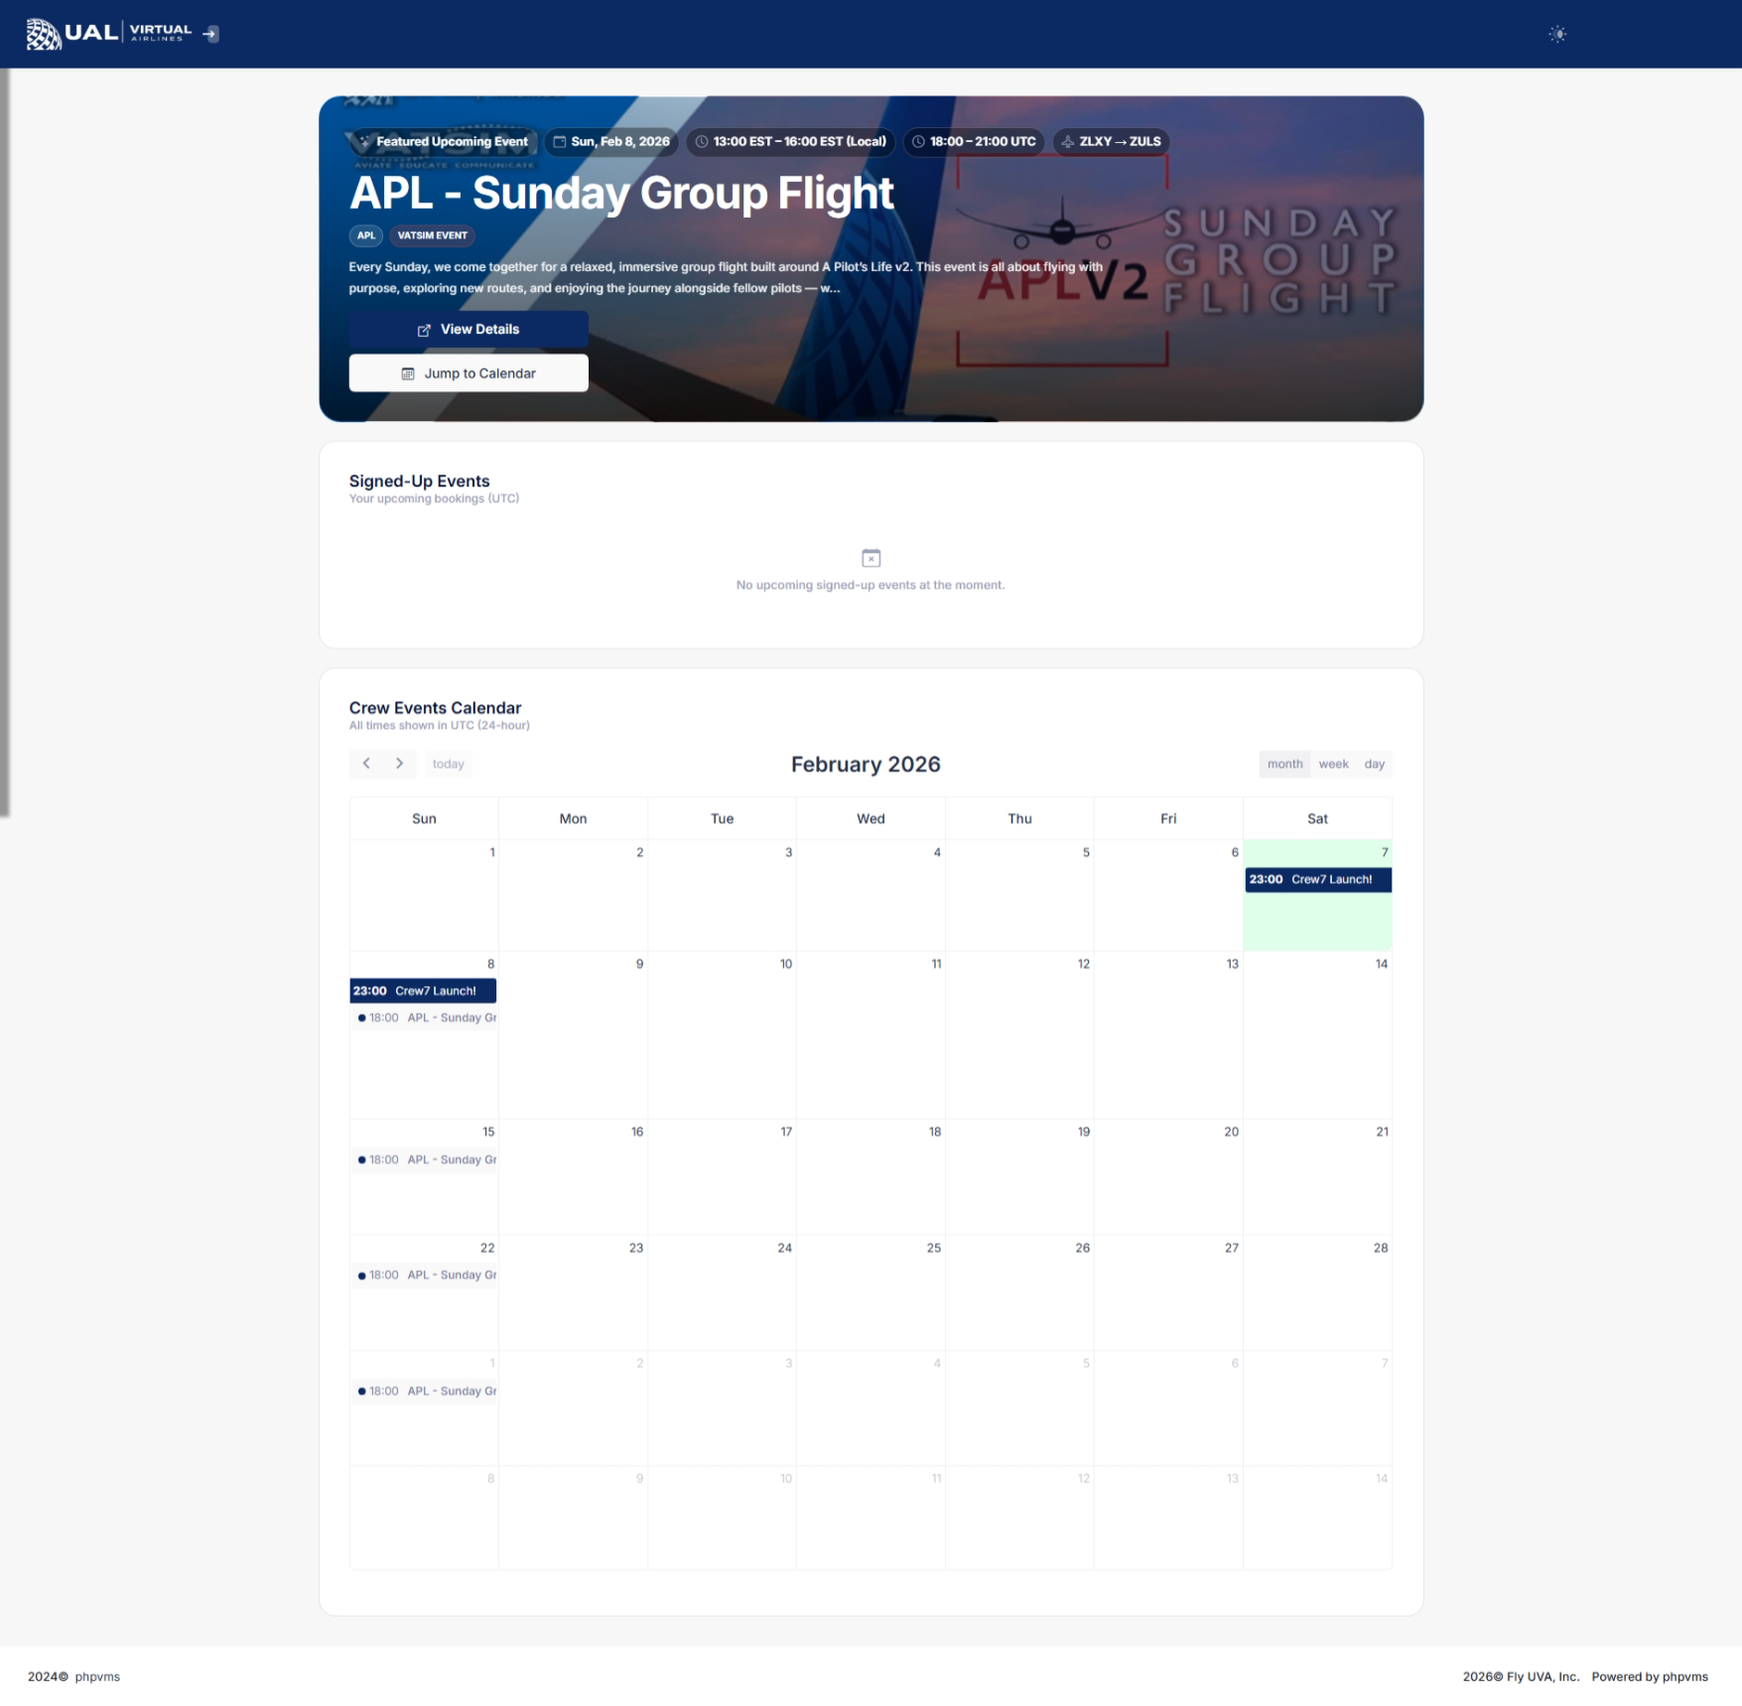
Task: Switch calendar to week view
Action: coord(1332,764)
